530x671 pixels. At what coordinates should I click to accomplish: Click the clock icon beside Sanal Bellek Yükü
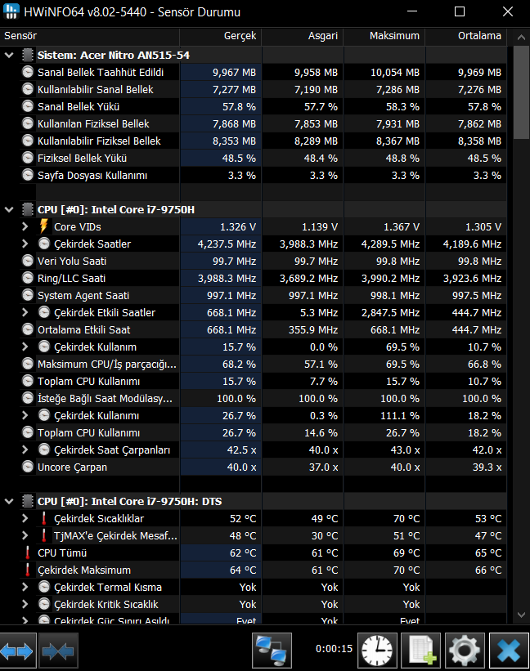coord(28,106)
